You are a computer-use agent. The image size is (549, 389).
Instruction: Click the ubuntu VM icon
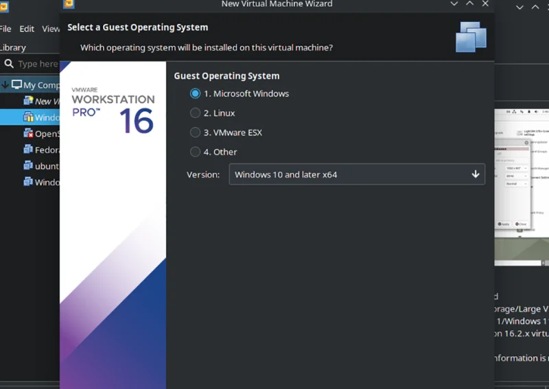tap(28, 165)
